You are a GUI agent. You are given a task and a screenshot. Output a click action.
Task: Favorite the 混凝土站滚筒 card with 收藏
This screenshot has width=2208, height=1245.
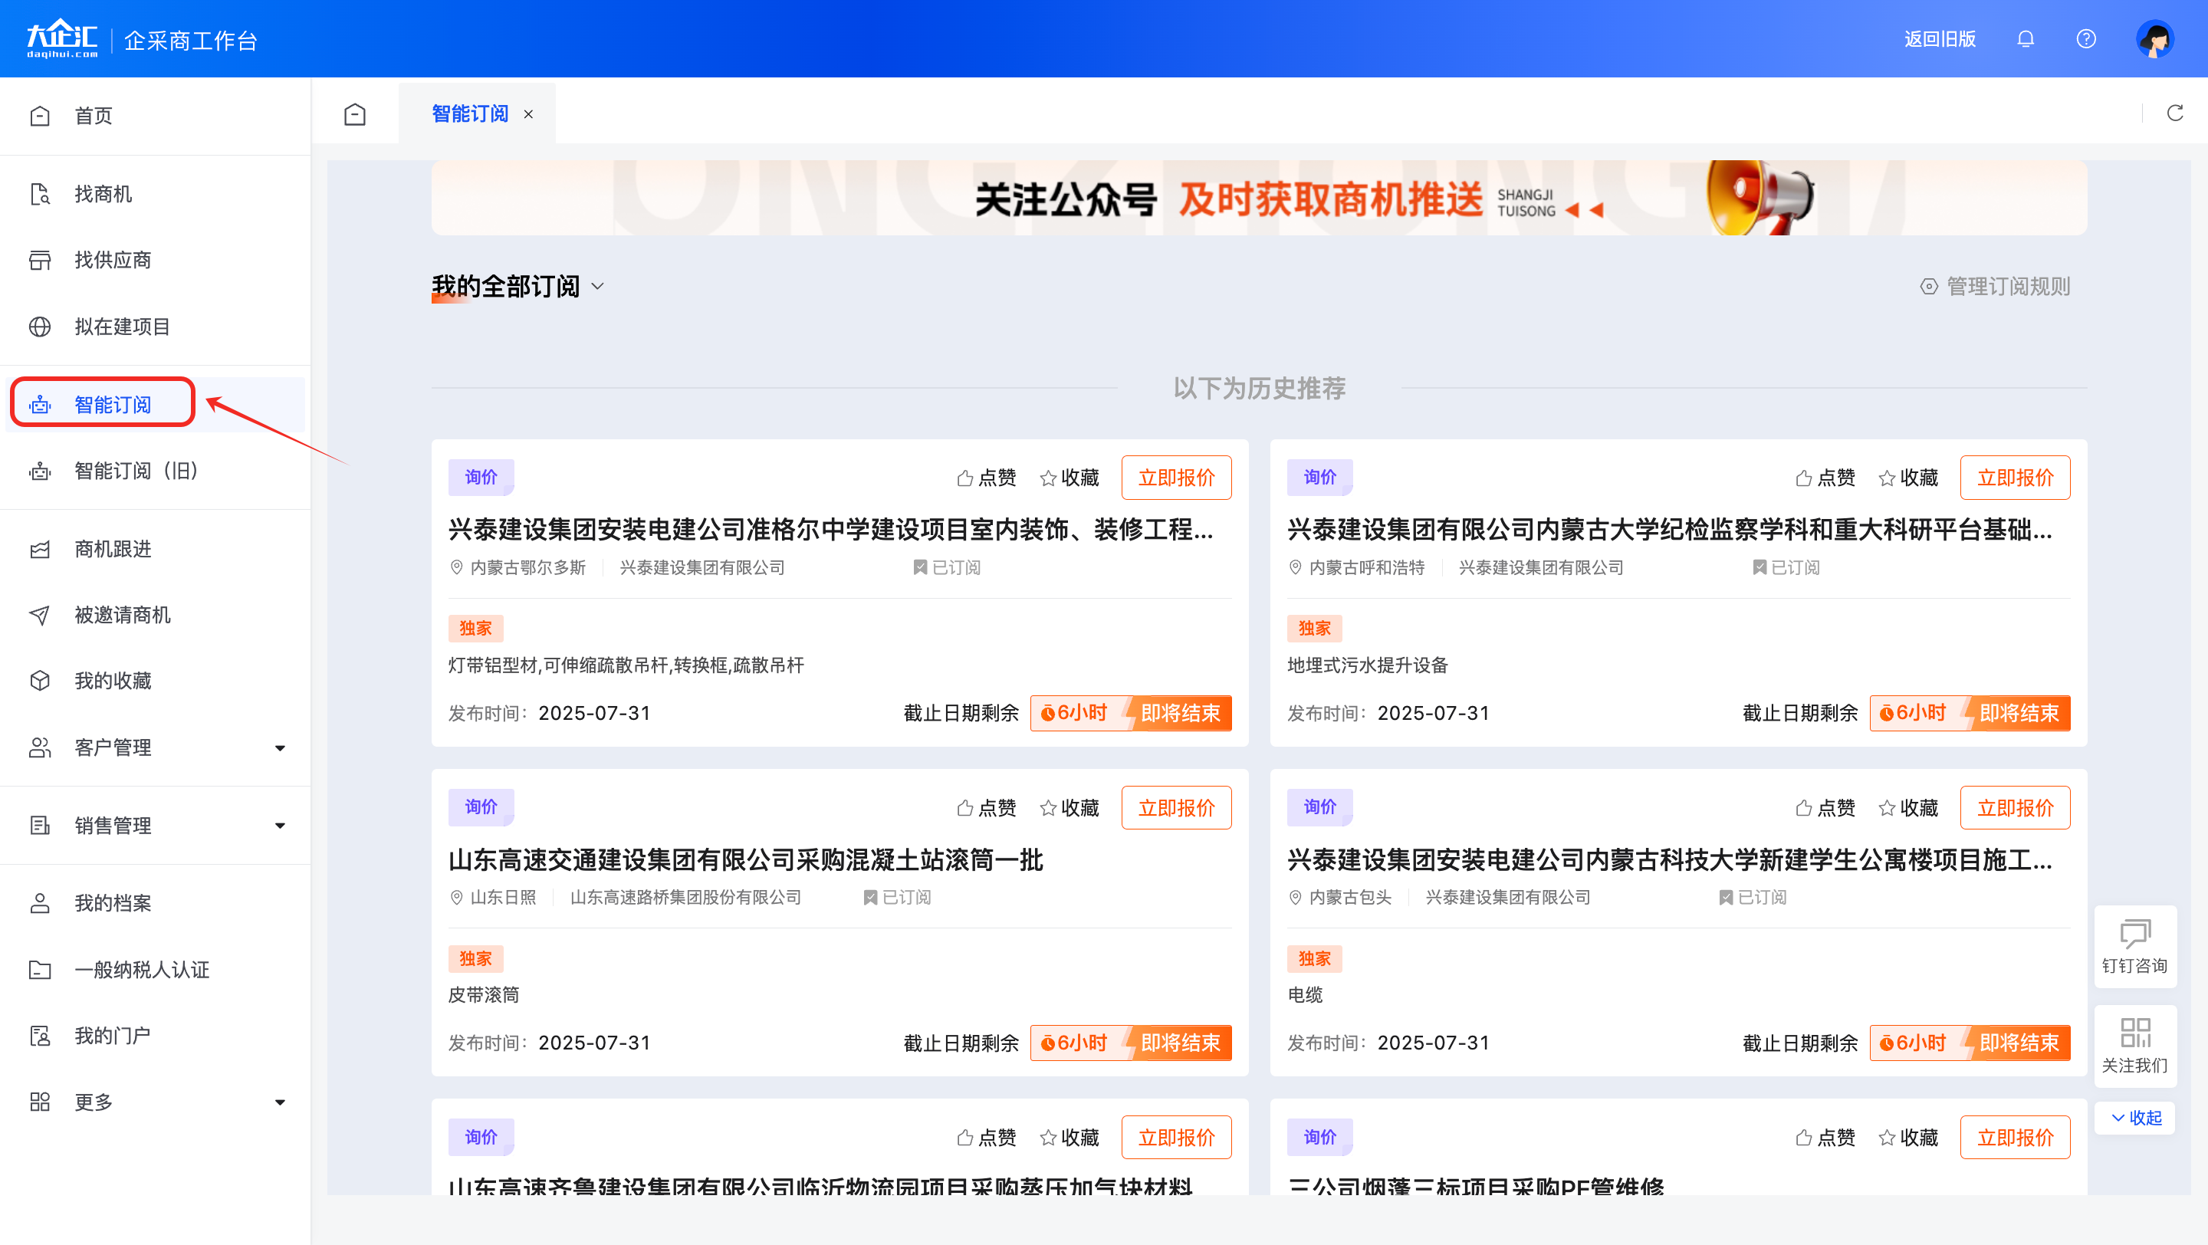1069,807
